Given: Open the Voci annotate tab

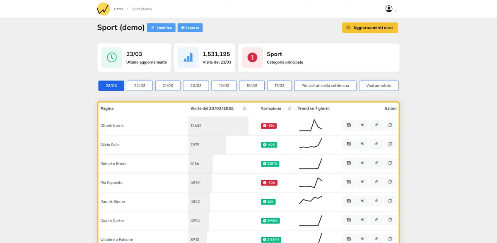Looking at the screenshot, I should pyautogui.click(x=379, y=86).
